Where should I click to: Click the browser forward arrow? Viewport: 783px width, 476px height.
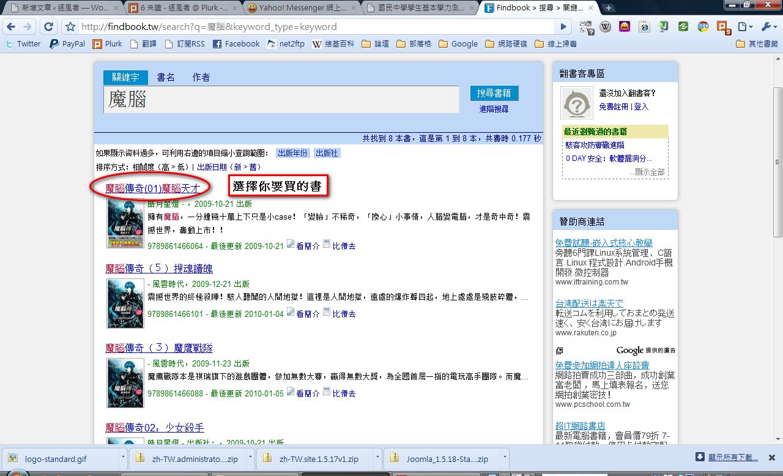click(x=28, y=27)
